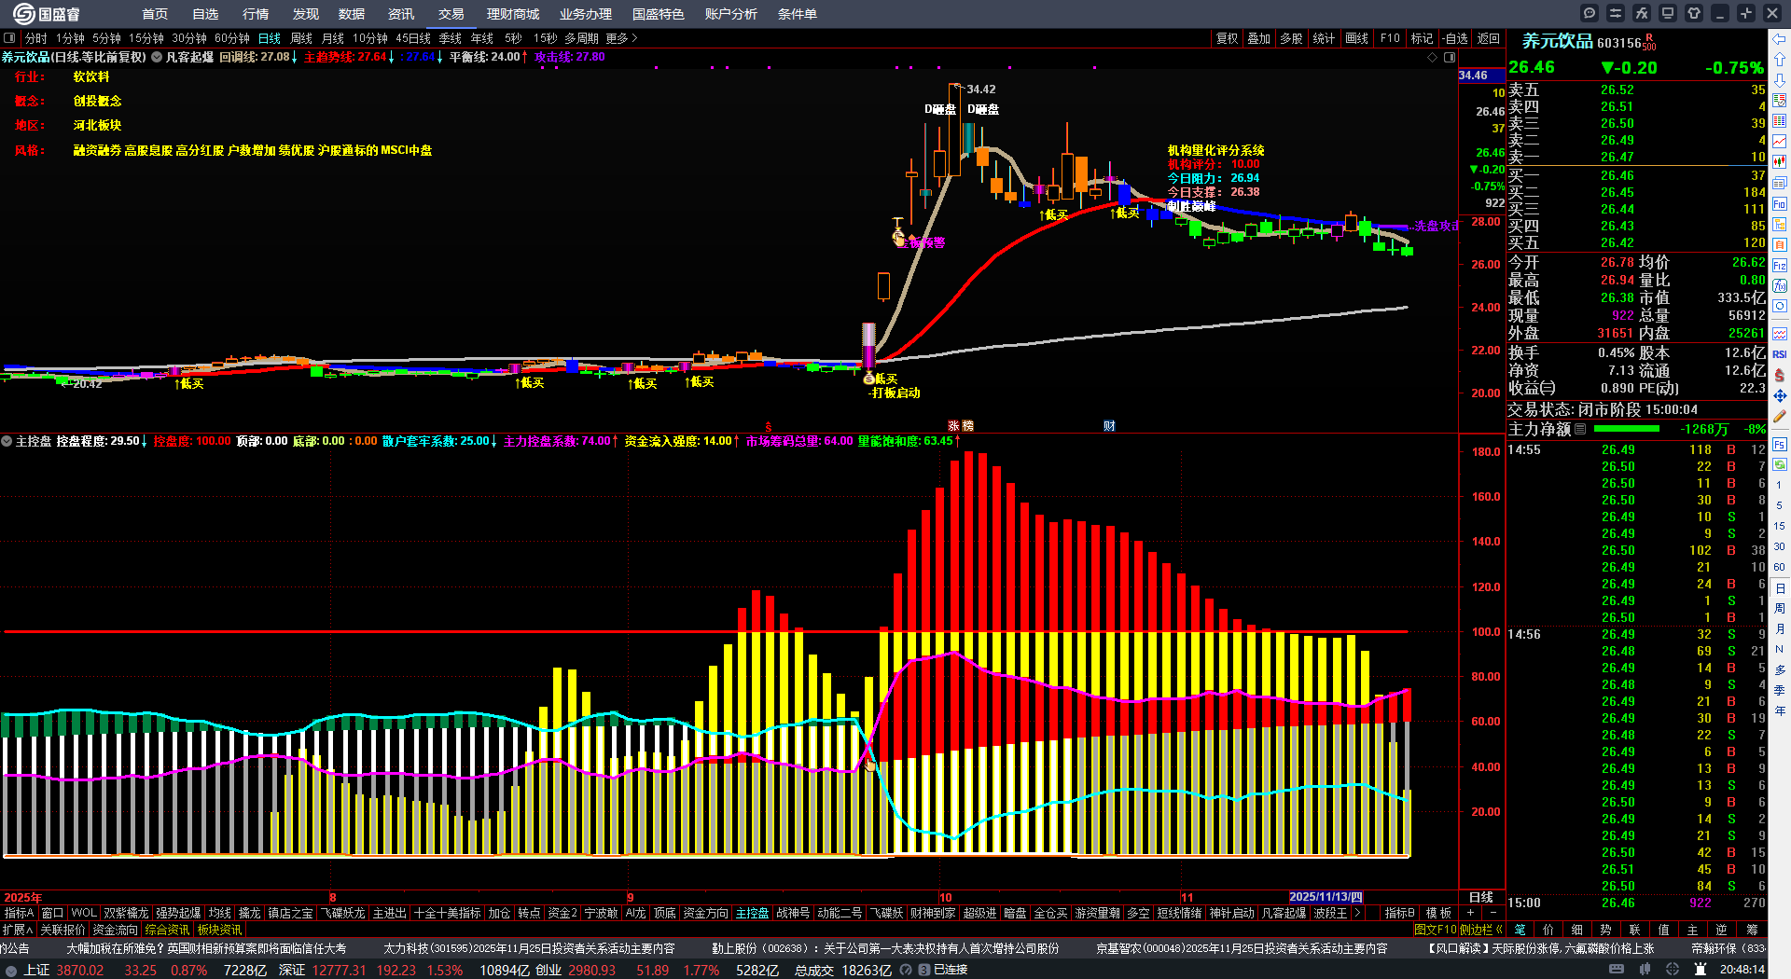This screenshot has height=979, width=1791.
Task: Open the 理财商城 menu
Action: point(513,14)
